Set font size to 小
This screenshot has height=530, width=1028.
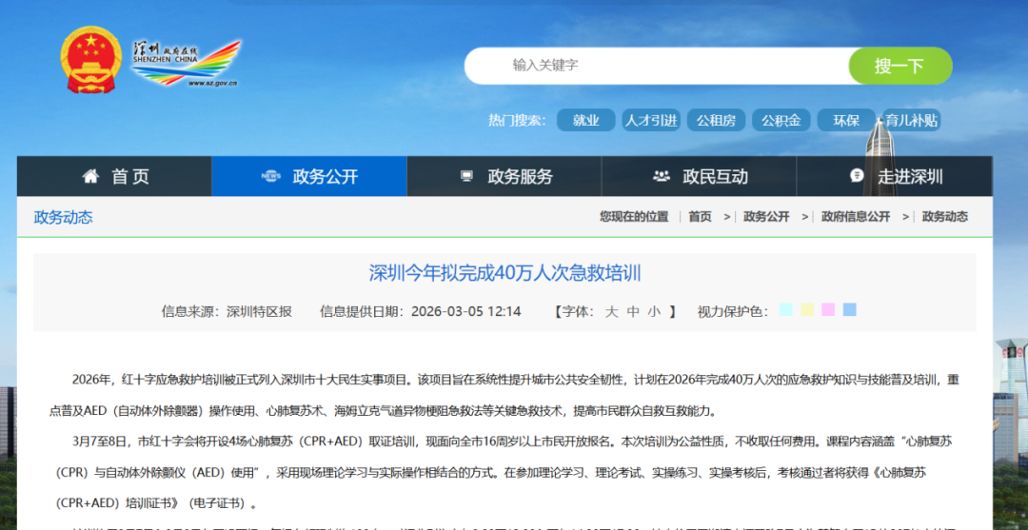(x=654, y=312)
